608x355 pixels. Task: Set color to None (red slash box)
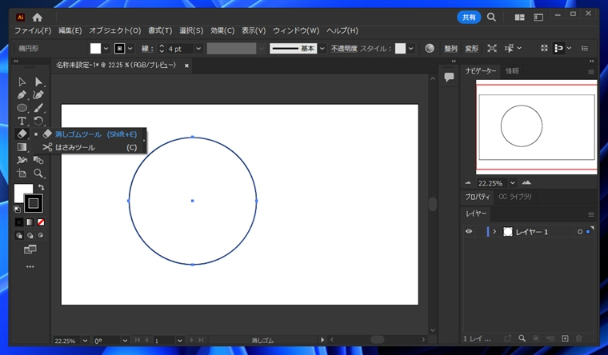click(x=41, y=221)
